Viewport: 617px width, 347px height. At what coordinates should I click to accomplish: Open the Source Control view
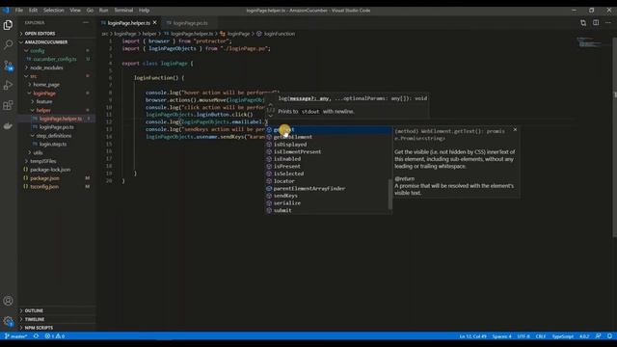[x=8, y=65]
